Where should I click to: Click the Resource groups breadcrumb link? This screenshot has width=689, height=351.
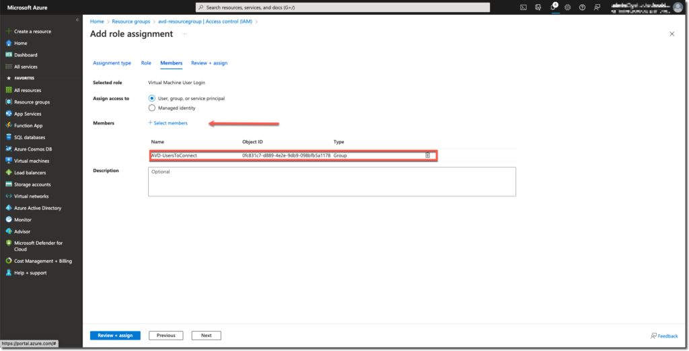pyautogui.click(x=131, y=21)
